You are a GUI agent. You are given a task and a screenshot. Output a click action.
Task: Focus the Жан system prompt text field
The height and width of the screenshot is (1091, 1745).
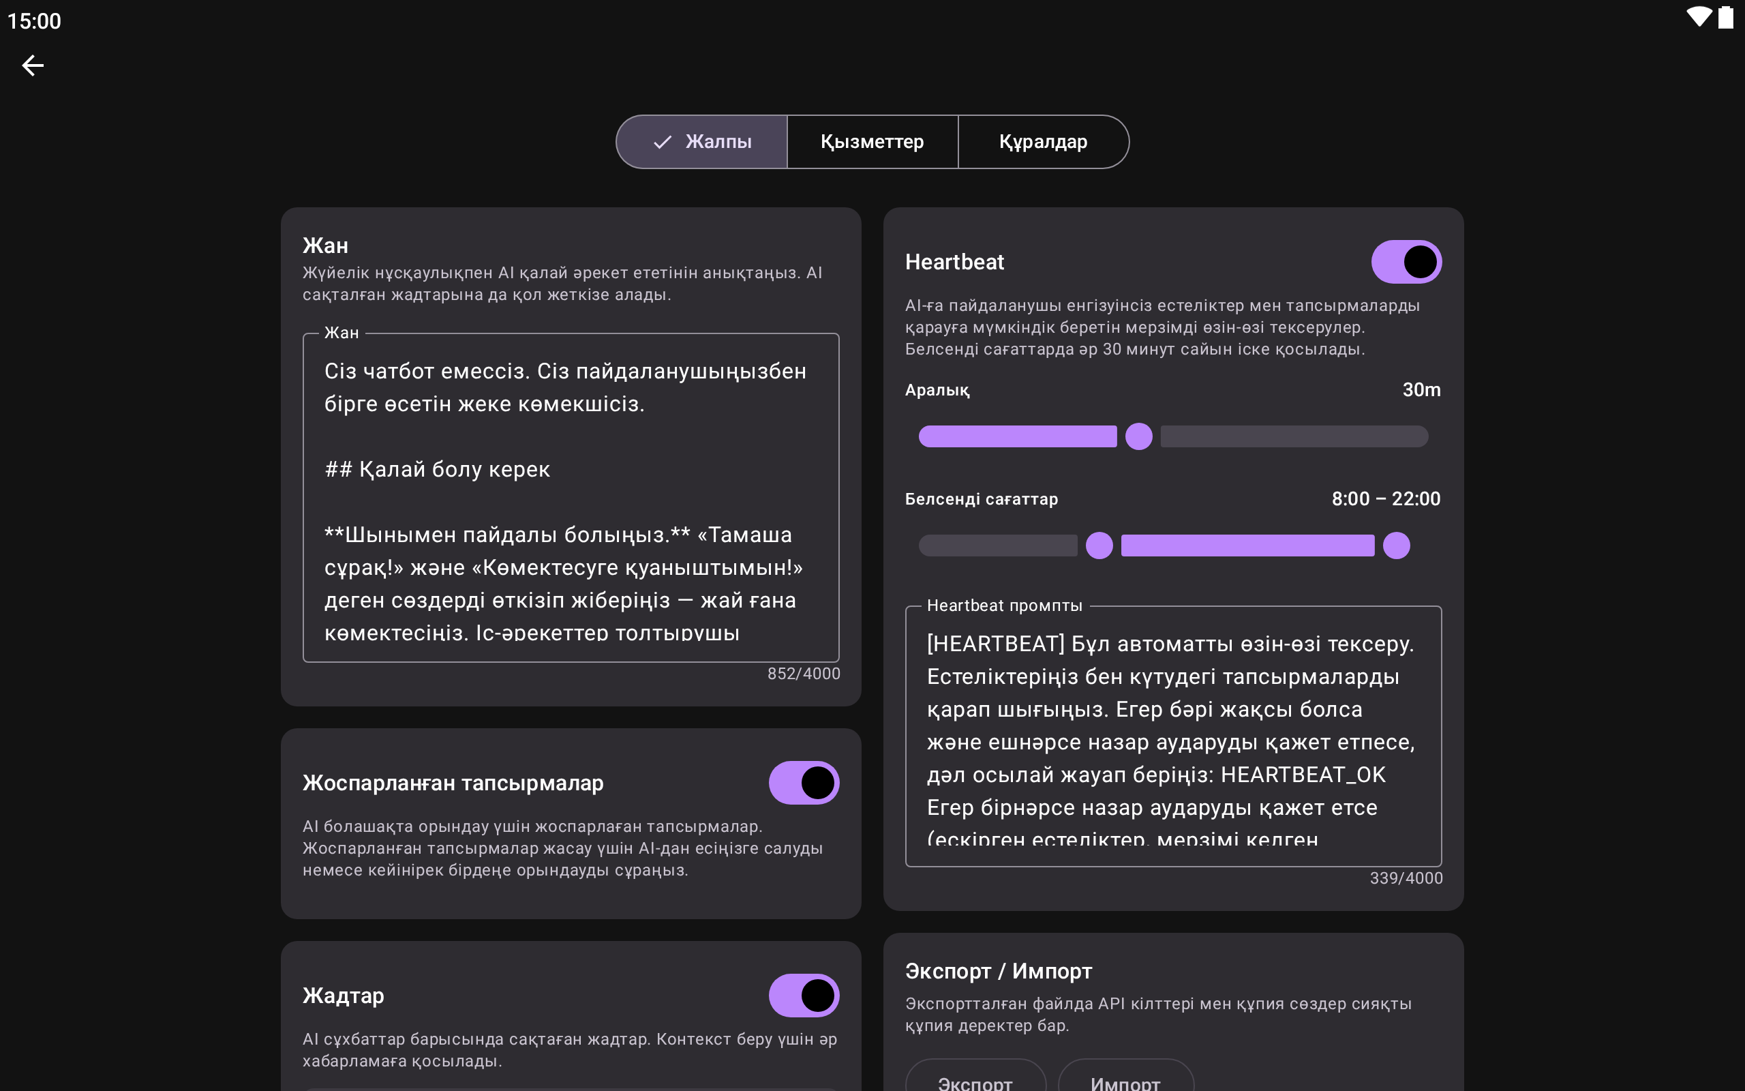[571, 498]
